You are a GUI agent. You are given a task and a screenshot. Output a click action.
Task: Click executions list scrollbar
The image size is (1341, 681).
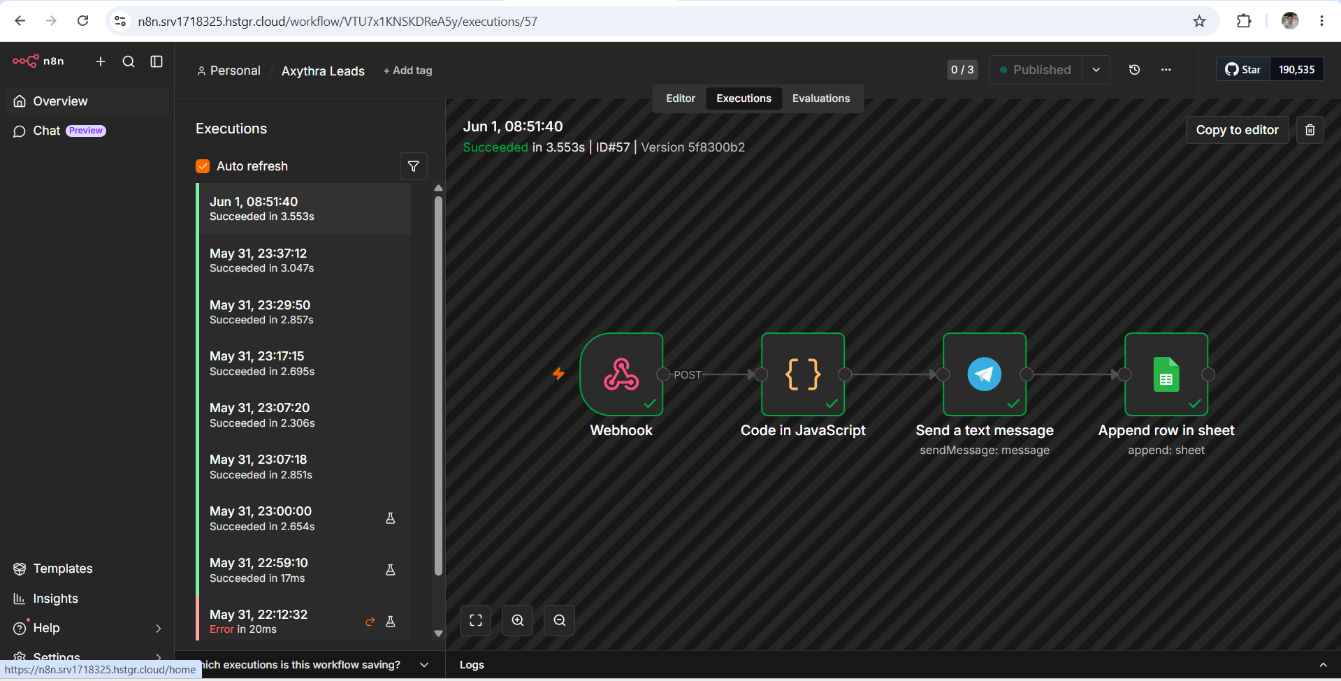[x=439, y=386]
